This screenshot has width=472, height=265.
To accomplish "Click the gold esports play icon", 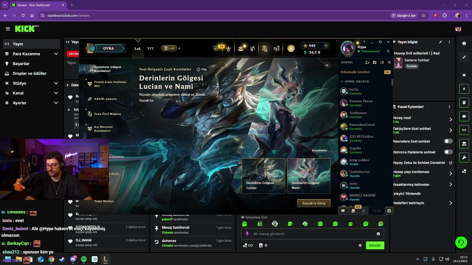I will click(291, 48).
